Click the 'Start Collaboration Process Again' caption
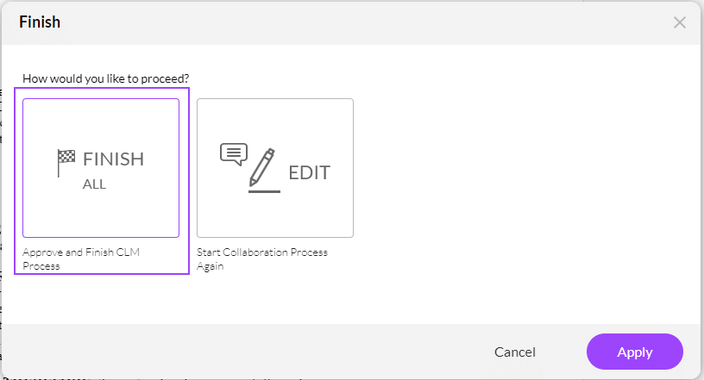704x380 pixels. tap(262, 259)
